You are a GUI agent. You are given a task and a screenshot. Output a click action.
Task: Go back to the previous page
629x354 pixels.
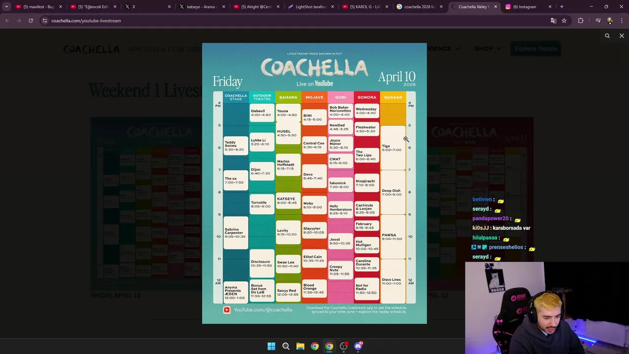click(x=7, y=21)
